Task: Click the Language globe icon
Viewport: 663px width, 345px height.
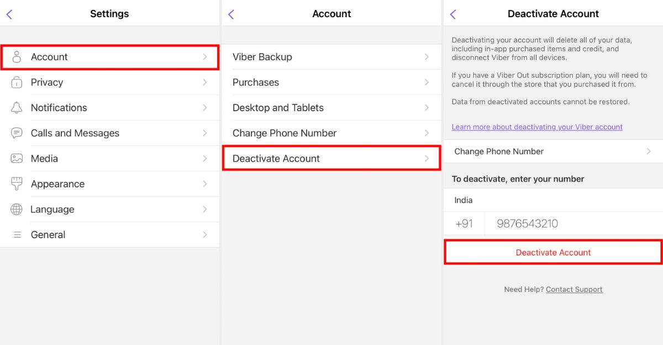Action: pos(17,209)
